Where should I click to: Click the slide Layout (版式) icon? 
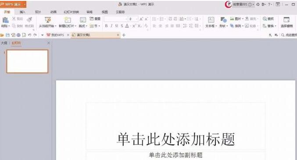[83, 20]
